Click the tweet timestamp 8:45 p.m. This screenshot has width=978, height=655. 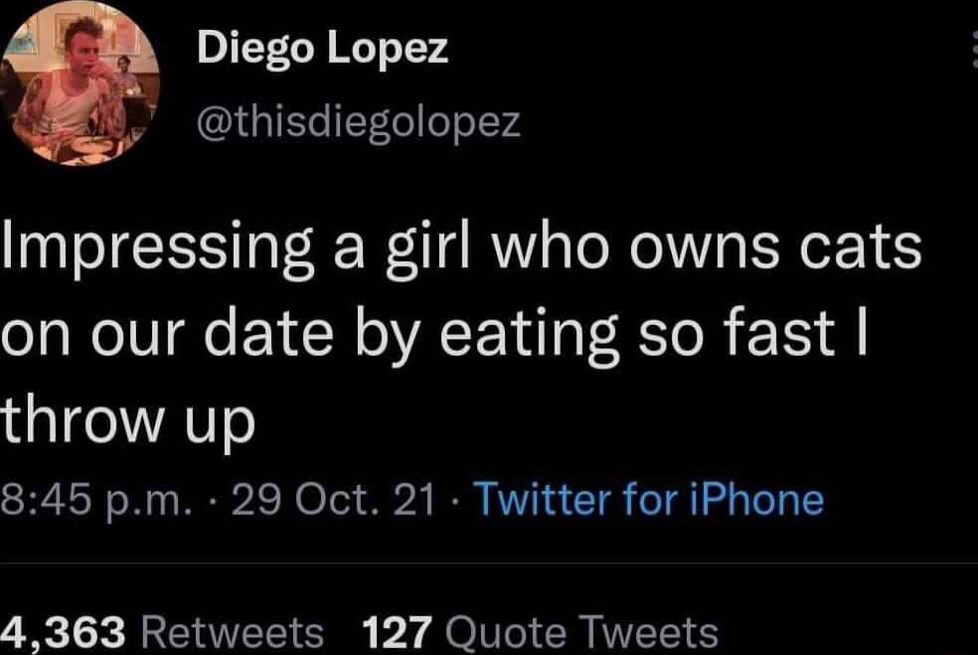(x=89, y=501)
